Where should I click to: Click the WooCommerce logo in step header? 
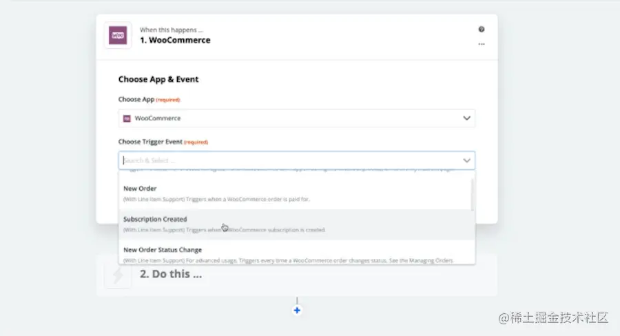(118, 35)
